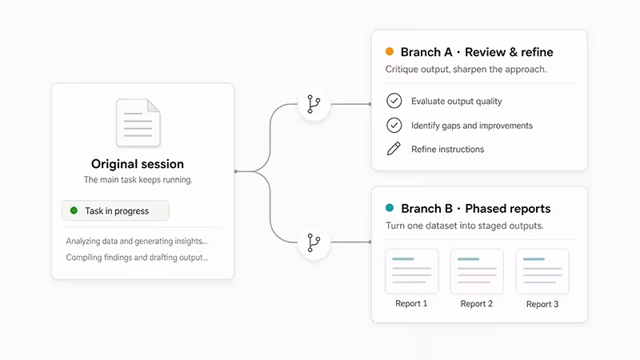Toggle the Identify gaps and improvements checkmark

(x=394, y=126)
